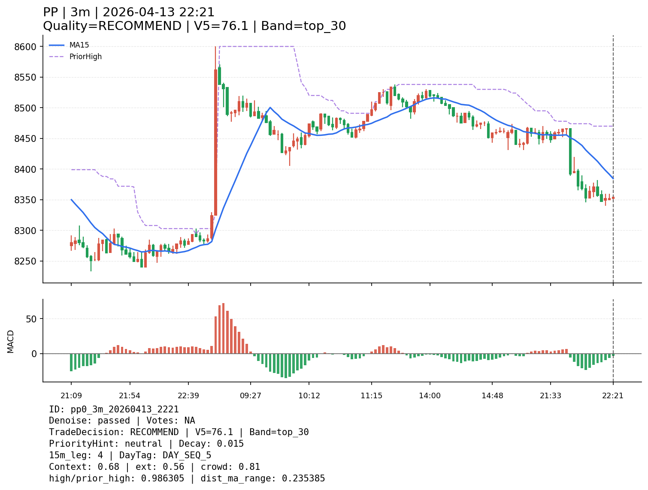Click the 8250 price axis label

click(x=25, y=262)
